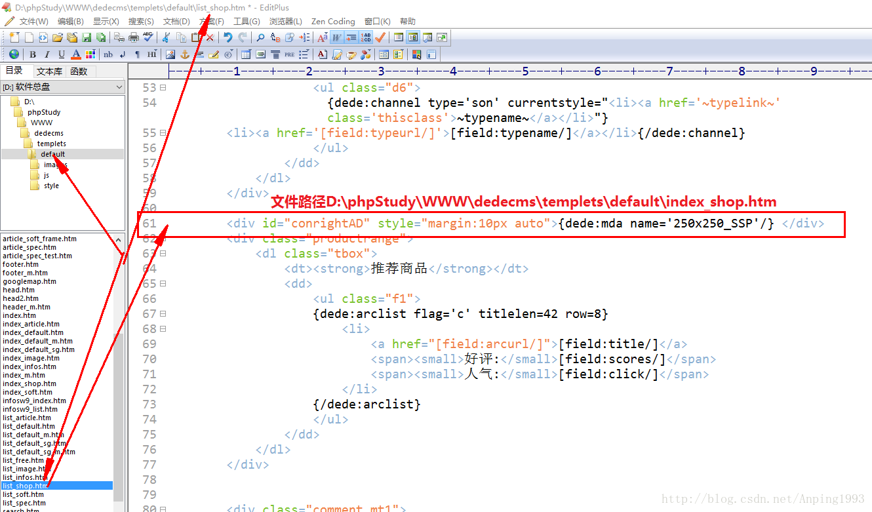872x512 pixels.
Task: Insert PRE tag from HTML toolbar
Action: tap(289, 54)
